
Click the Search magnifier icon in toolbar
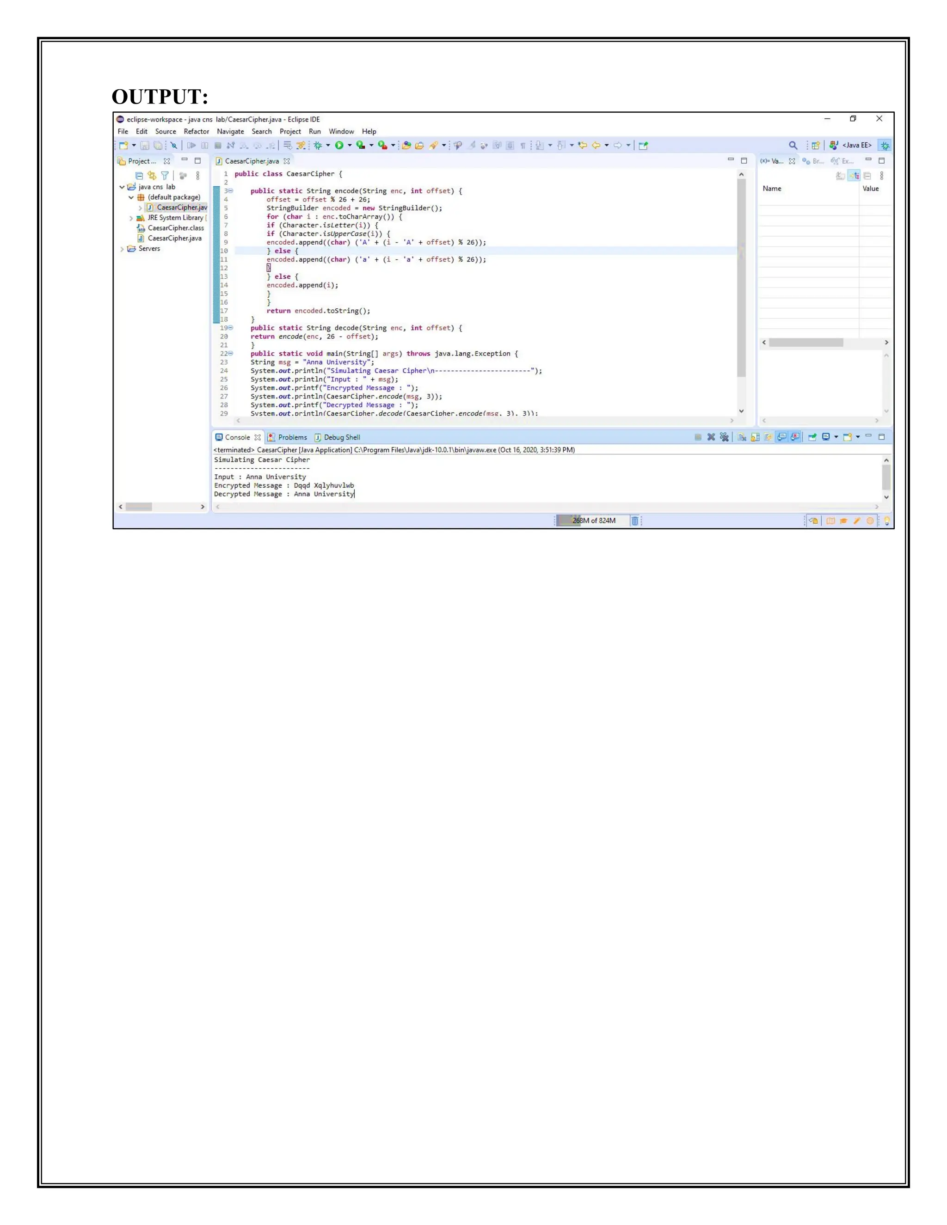[x=793, y=145]
